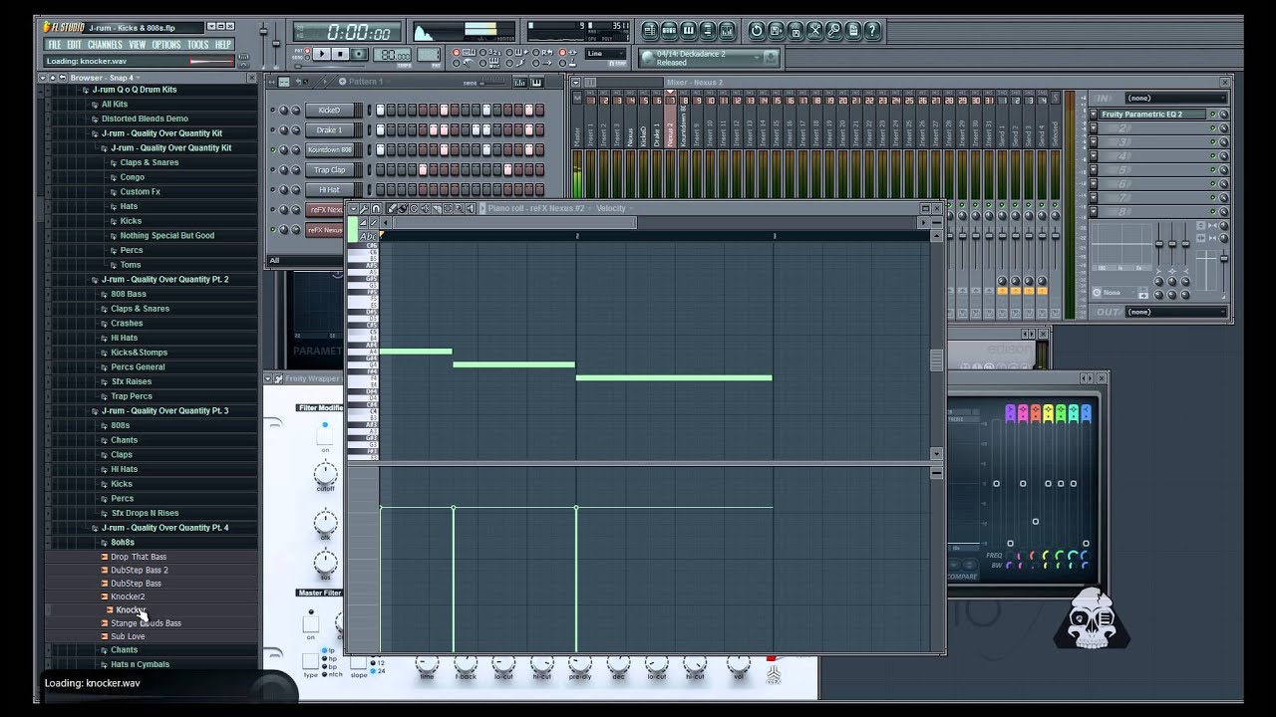1276x717 pixels.
Task: Click the step sequencer keyboard editor icon
Action: coord(536,82)
